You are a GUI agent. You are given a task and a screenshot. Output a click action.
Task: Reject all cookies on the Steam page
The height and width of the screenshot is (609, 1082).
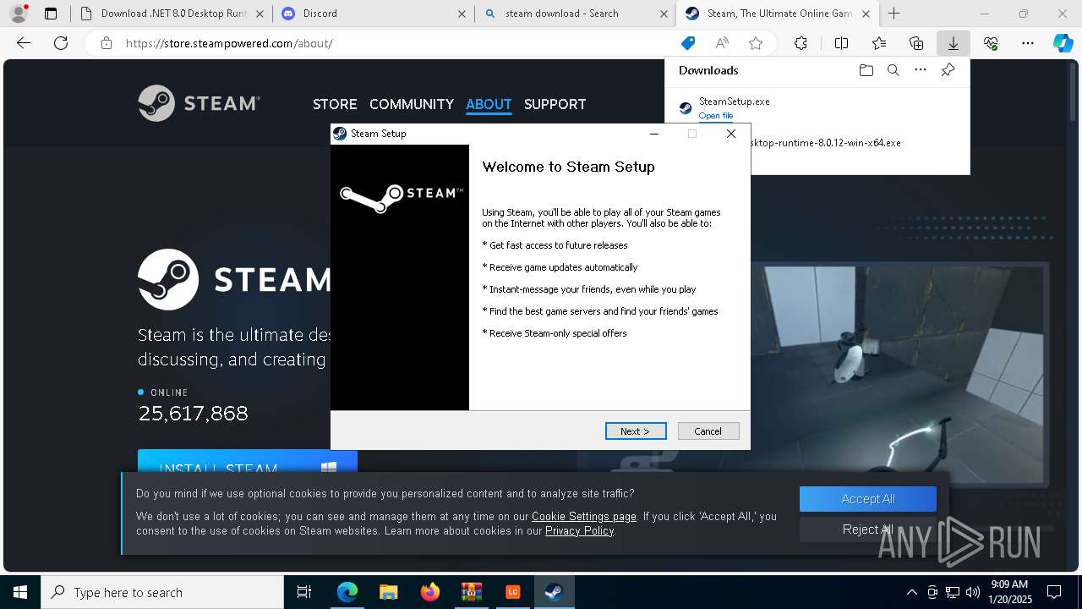point(867,529)
